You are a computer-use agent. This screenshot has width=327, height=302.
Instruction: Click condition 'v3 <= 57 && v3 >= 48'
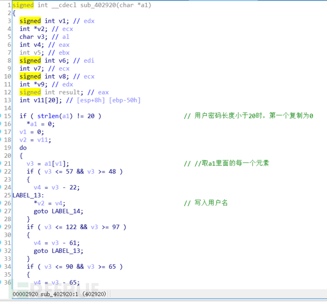click(80, 172)
